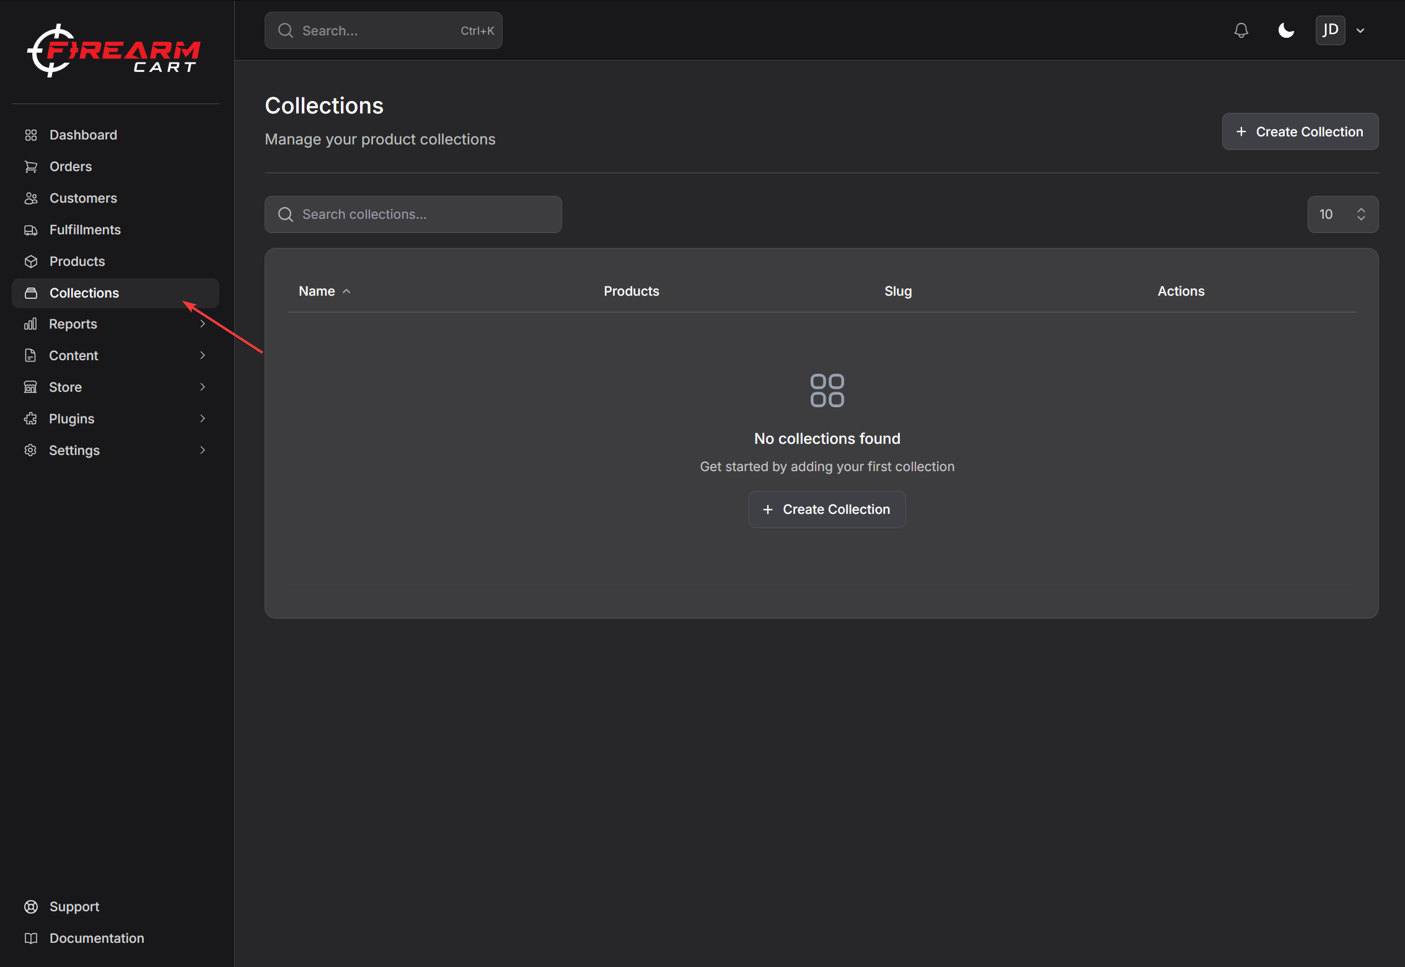Expand the Plugins submenu chevron
The image size is (1405, 967).
coord(203,418)
